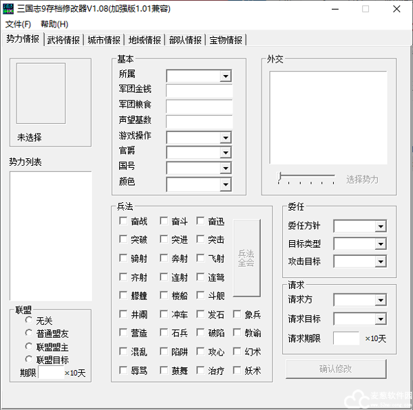Choose the 联盟盟主 alliance option
Viewport: 413px width, 410px height.
pos(28,345)
